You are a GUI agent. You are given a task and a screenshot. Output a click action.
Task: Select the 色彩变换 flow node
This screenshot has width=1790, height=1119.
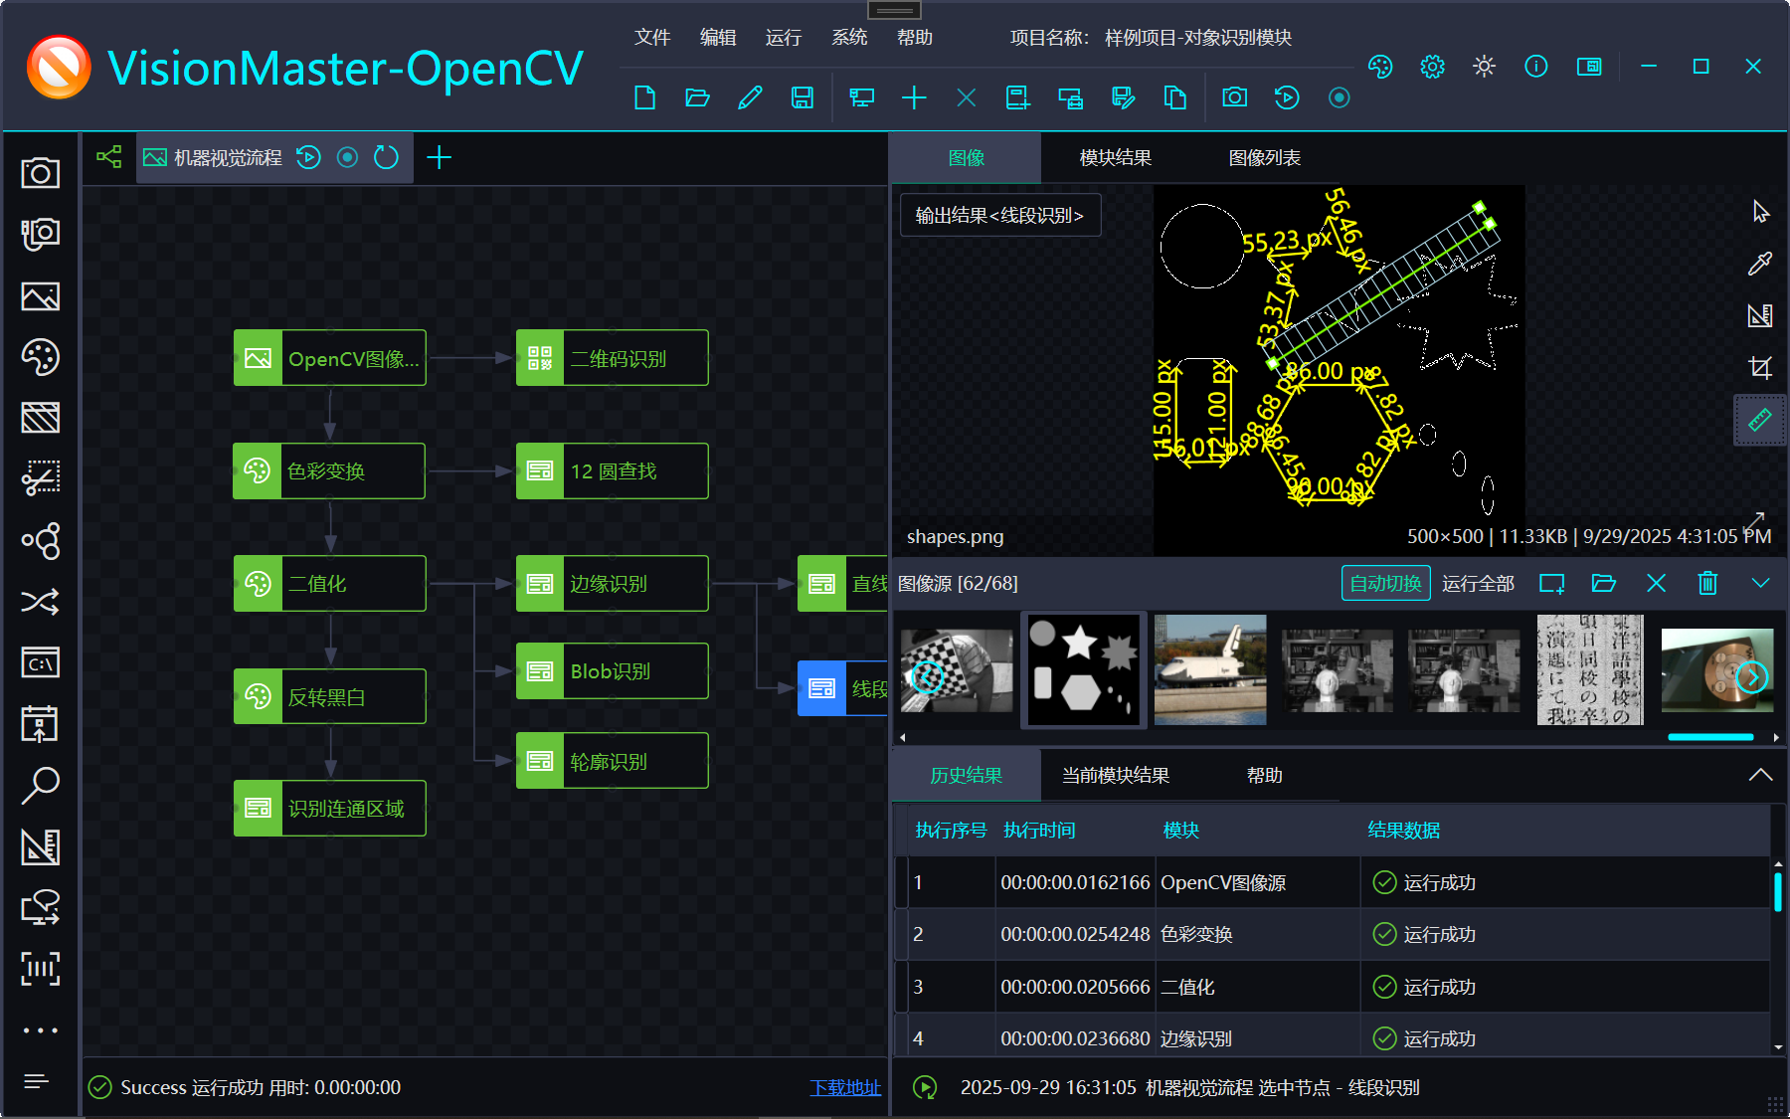point(330,471)
